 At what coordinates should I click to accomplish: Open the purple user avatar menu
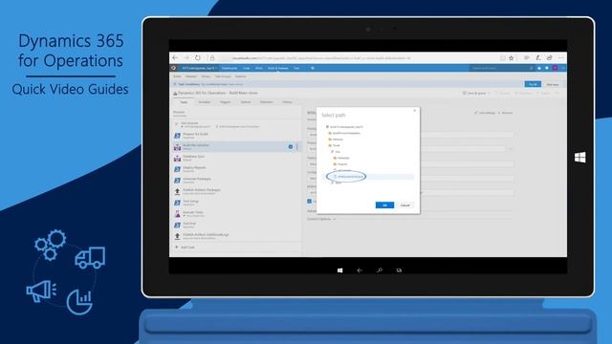click(x=555, y=68)
